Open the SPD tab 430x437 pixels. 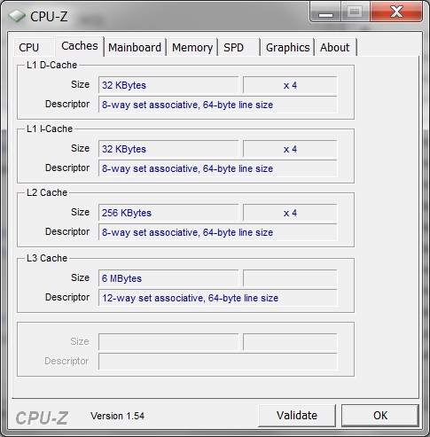tap(238, 47)
